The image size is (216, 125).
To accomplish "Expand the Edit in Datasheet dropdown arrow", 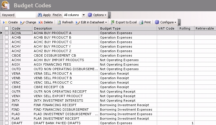I will click(106, 22).
